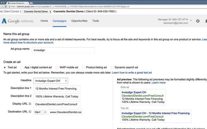Click the Display URL input field
This screenshot has width=207, height=129.
(57, 104)
